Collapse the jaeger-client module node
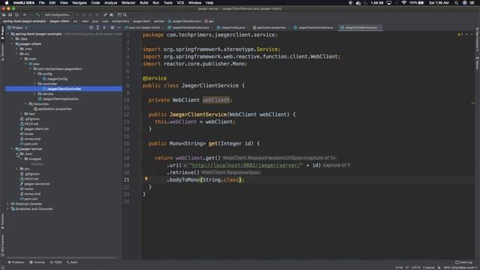 [x=12, y=43]
